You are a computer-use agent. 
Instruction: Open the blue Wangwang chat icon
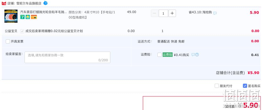coord(45,3)
